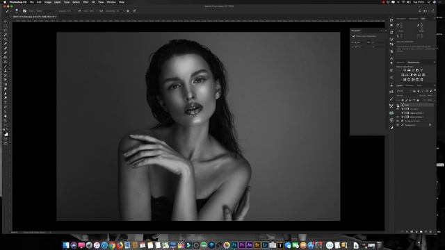Click the foreground color swatch
The height and width of the screenshot is (250, 445).
pyautogui.click(x=5, y=132)
